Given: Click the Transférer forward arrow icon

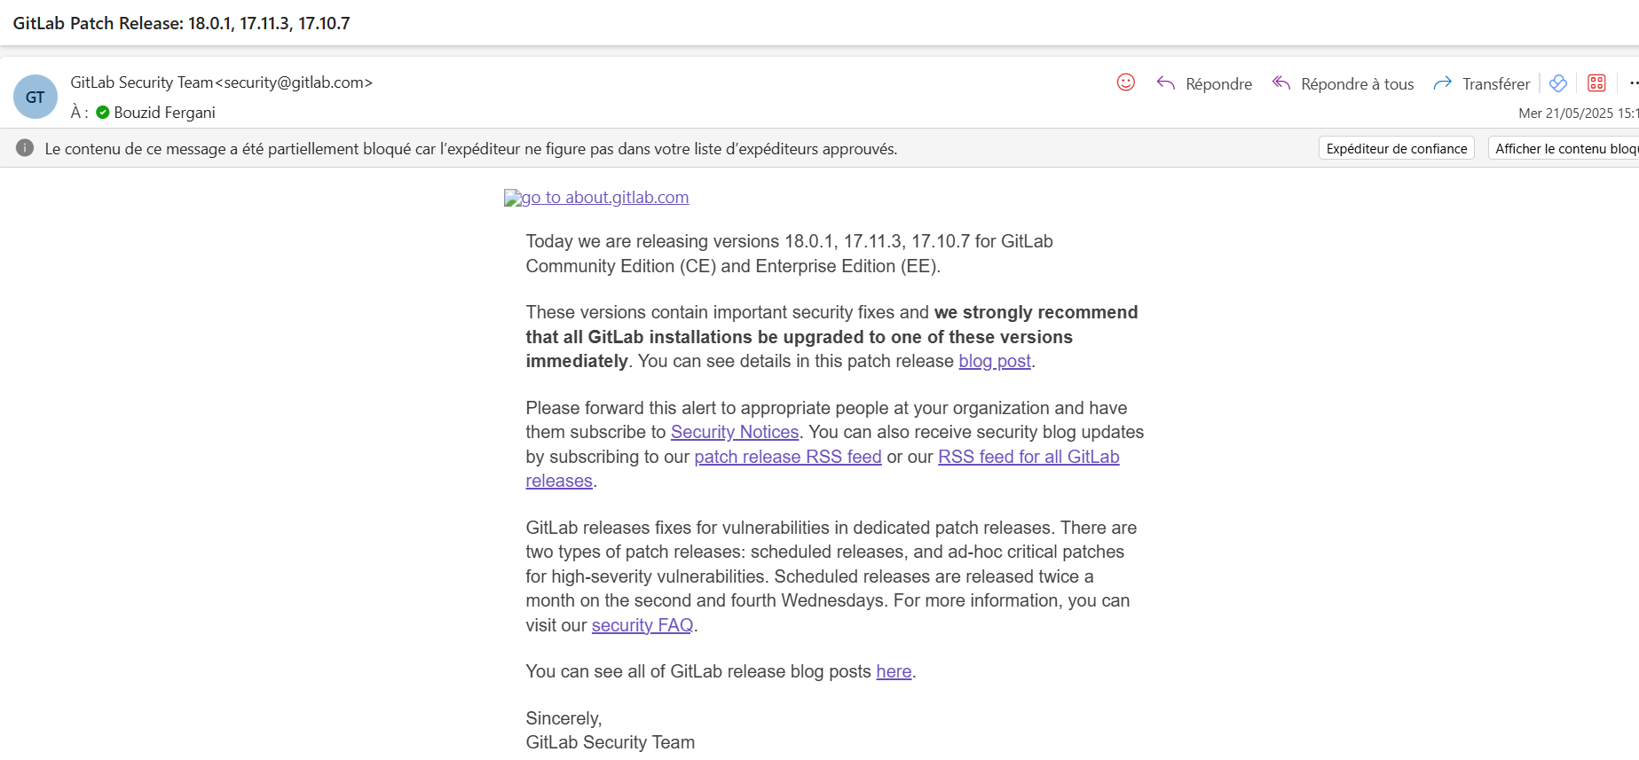Looking at the screenshot, I should click(x=1443, y=83).
